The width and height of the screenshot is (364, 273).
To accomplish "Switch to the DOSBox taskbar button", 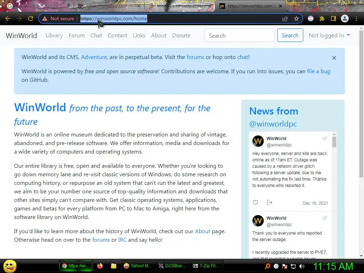I will click(172, 266).
